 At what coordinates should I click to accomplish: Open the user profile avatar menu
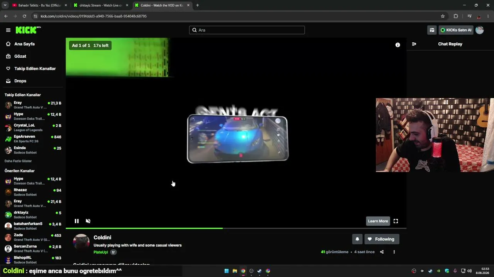(480, 30)
